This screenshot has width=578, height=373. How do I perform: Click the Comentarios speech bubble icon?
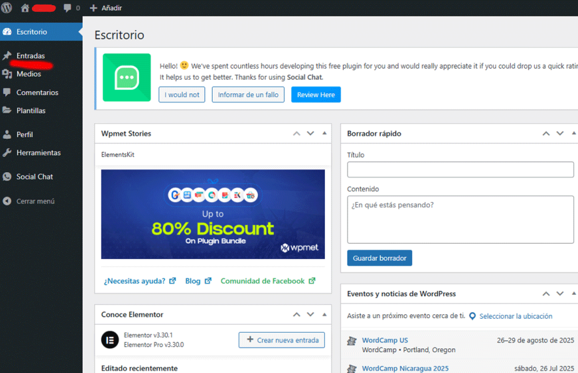[7, 92]
